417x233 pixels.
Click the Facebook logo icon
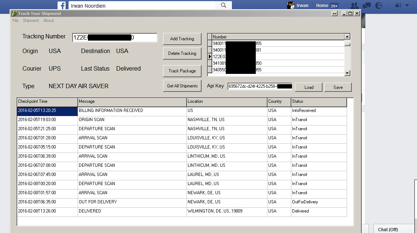point(61,5)
